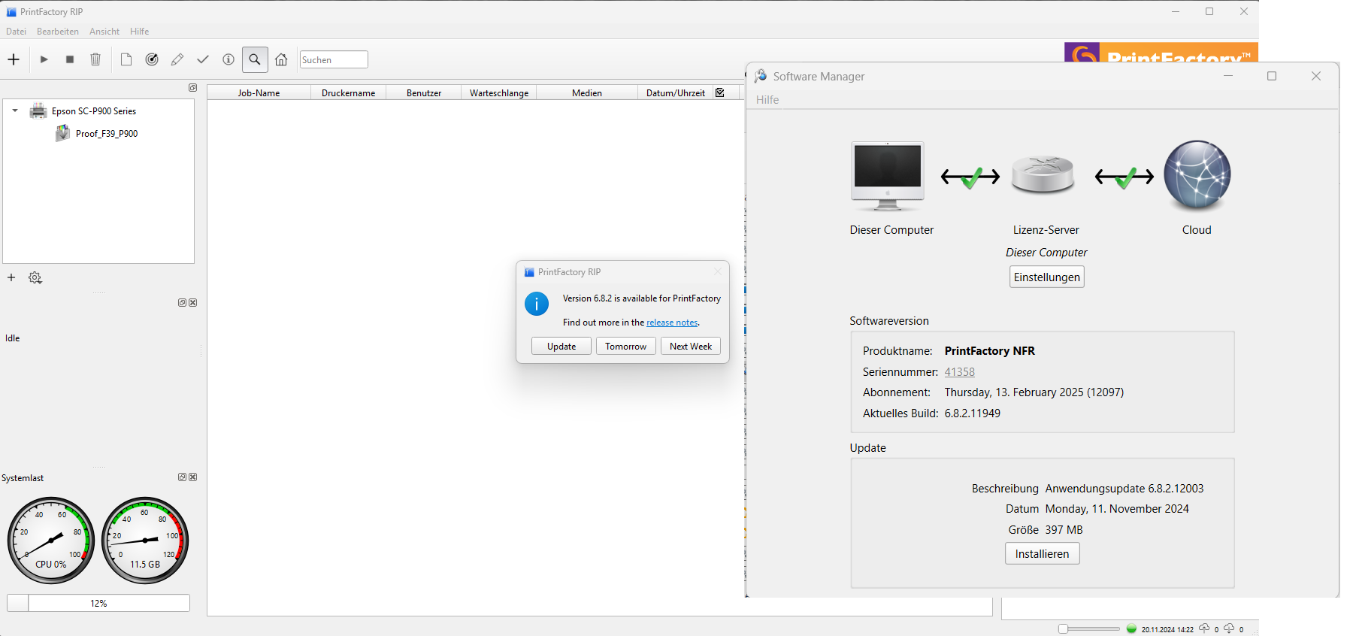The image size is (1353, 636).
Task: Select the pencil edit icon
Action: 177,59
